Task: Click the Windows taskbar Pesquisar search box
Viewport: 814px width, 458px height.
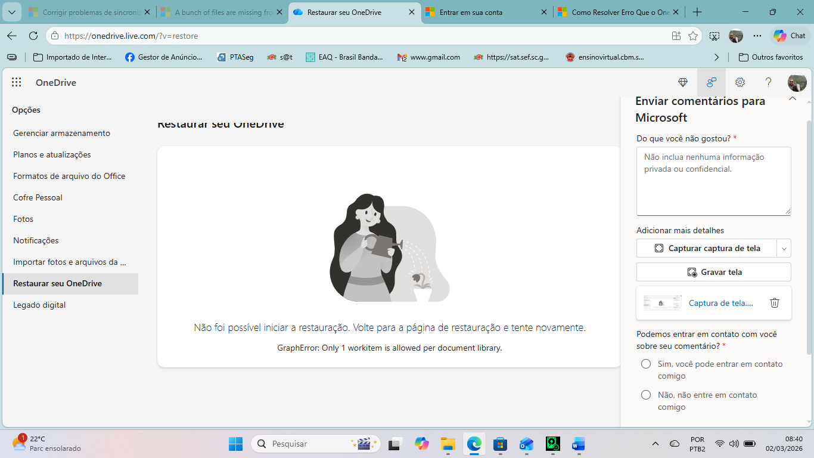Action: 316,444
